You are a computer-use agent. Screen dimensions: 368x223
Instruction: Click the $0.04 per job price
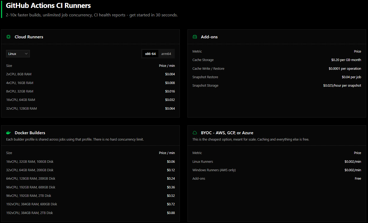point(351,77)
